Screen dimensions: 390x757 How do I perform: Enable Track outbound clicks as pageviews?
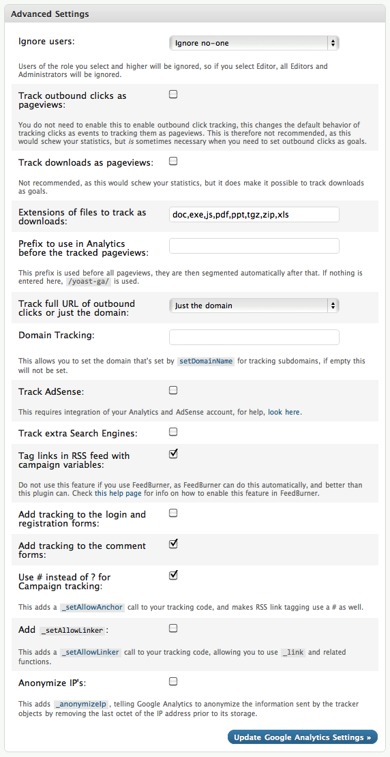(x=173, y=95)
